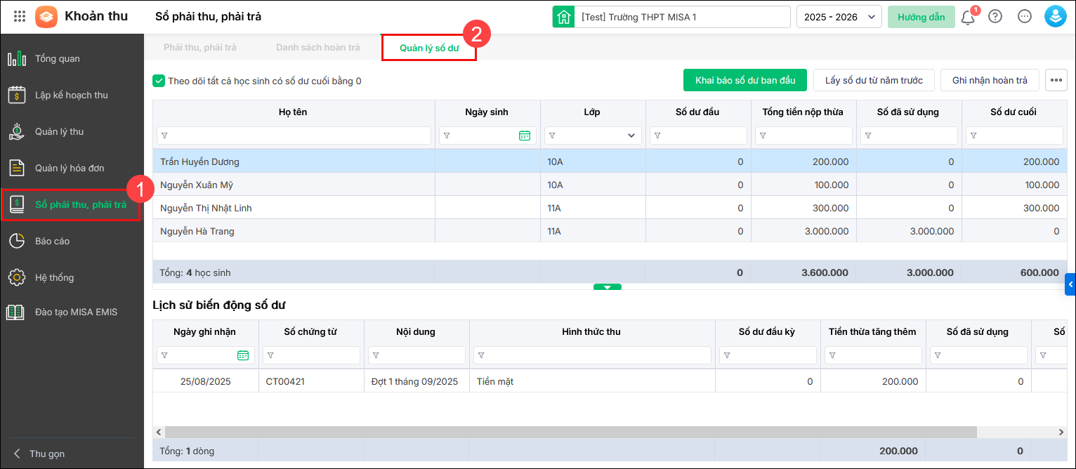Switch to the Danh sách hoàn trả tab
The width and height of the screenshot is (1076, 469).
318,48
